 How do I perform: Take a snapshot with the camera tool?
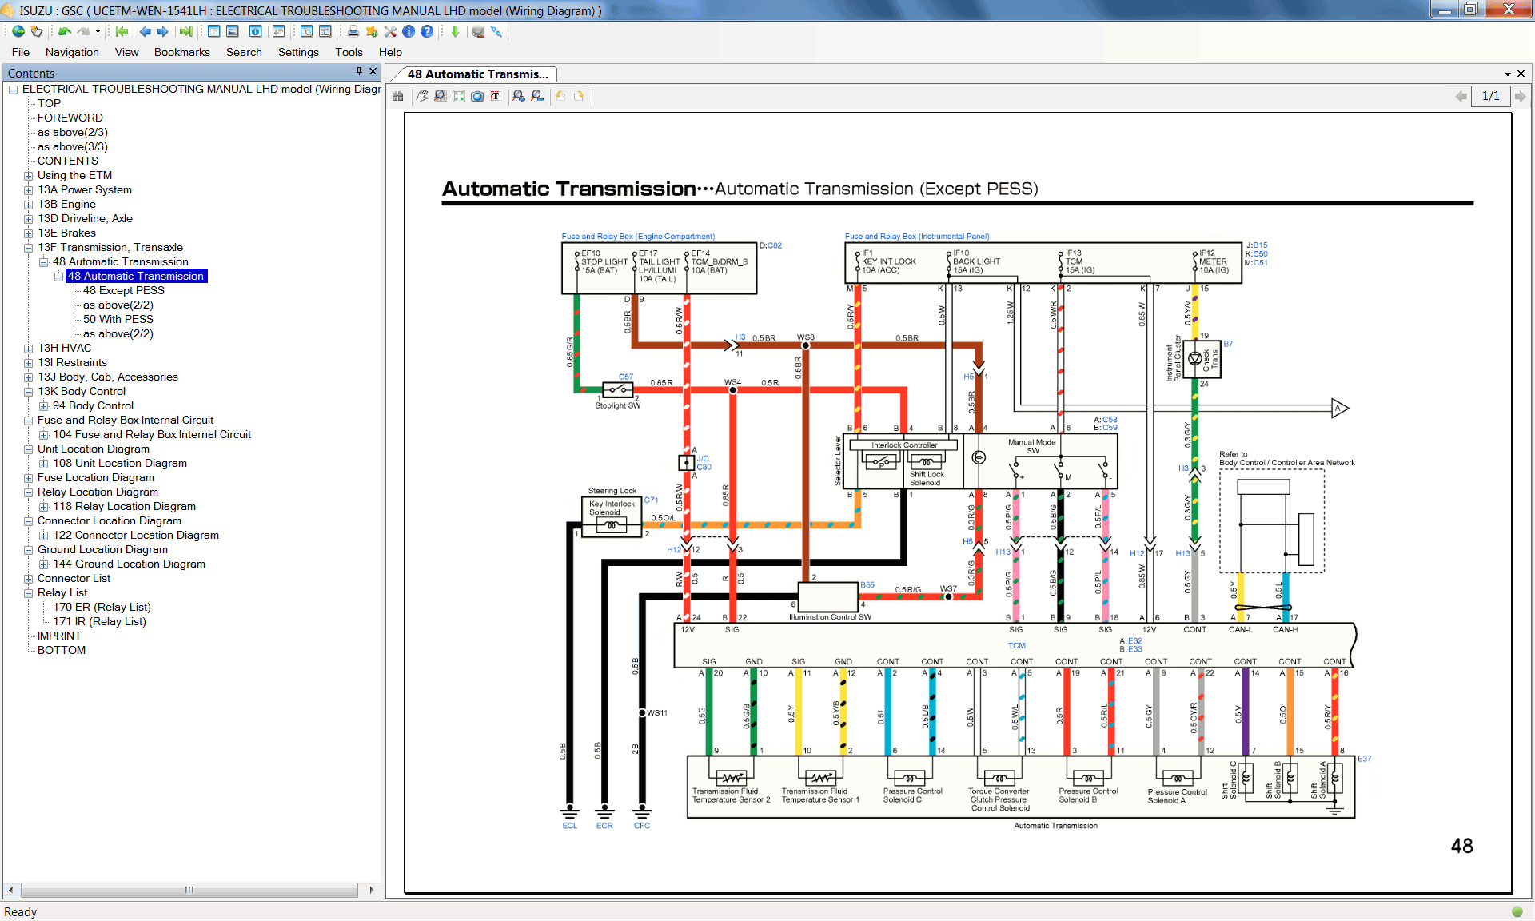pos(476,96)
